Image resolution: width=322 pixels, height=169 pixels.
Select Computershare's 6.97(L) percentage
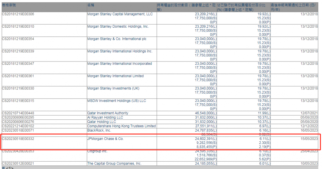click(x=265, y=126)
